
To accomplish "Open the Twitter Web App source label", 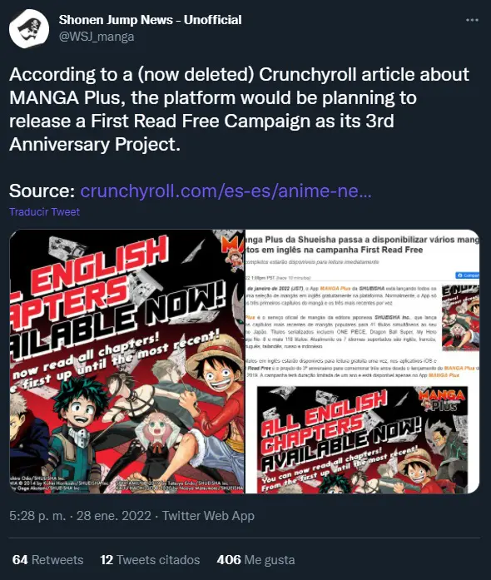I will (208, 516).
